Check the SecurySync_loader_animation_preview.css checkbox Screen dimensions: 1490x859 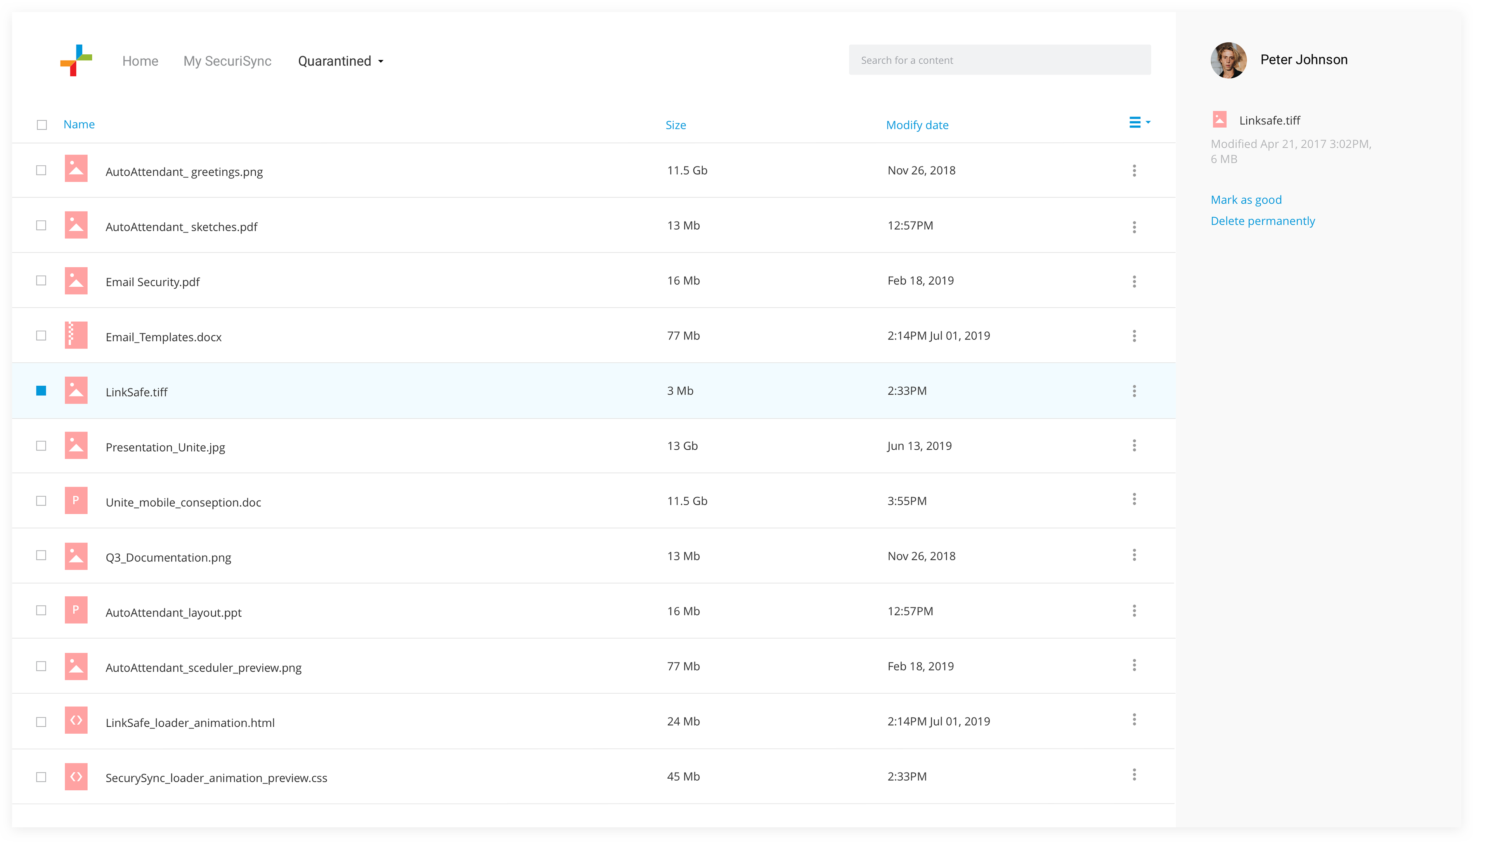click(x=41, y=777)
